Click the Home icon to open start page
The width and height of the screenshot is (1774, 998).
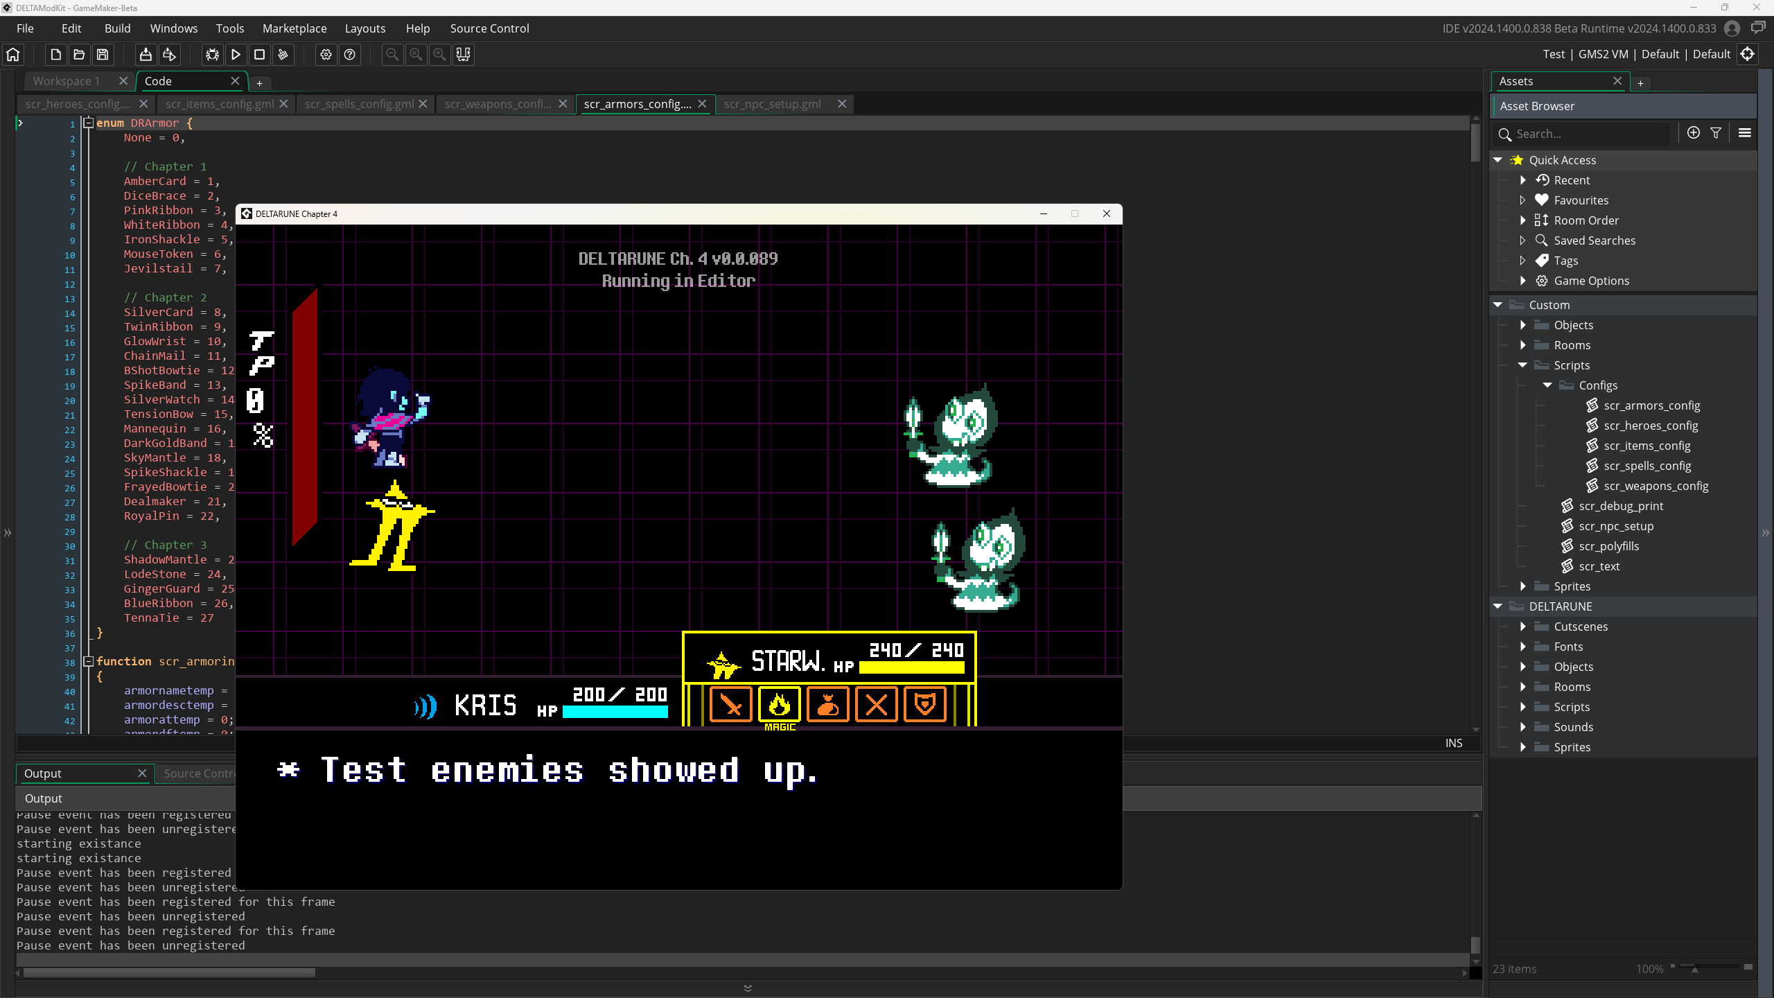point(14,54)
